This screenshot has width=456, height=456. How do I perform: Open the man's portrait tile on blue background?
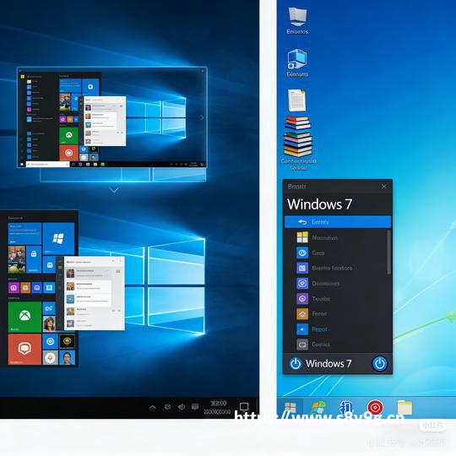click(67, 358)
